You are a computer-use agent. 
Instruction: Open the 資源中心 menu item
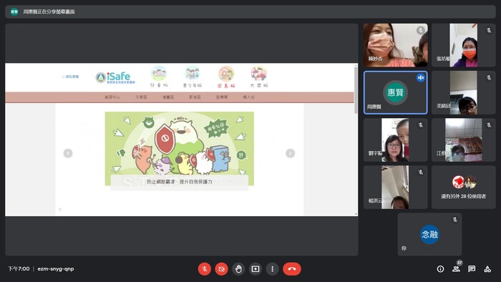112,97
